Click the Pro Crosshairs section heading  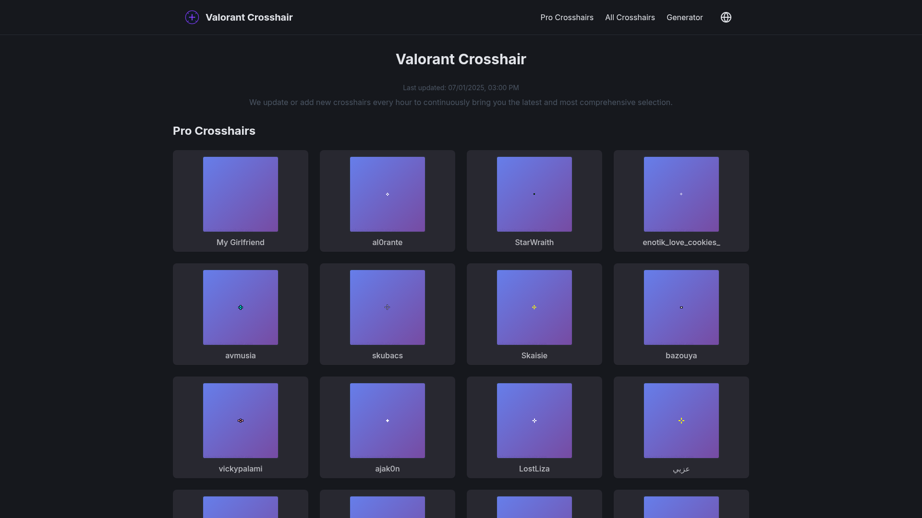tap(214, 131)
